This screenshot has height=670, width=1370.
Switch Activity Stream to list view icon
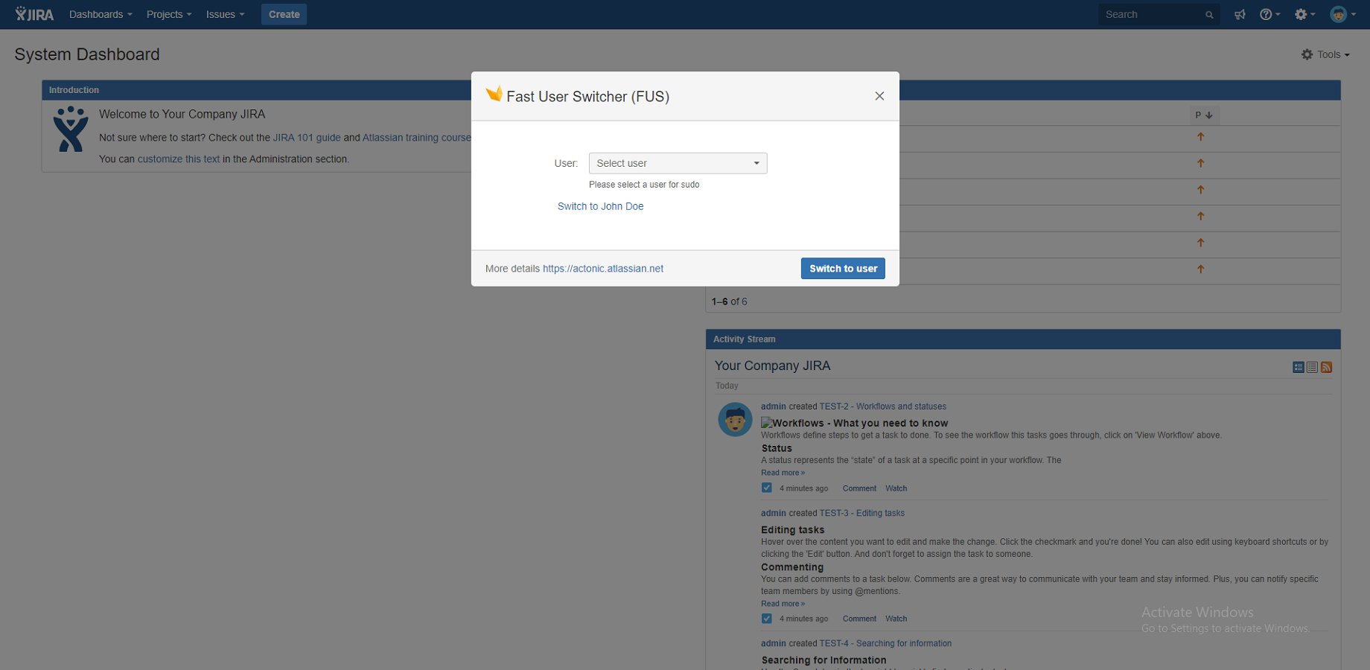(x=1312, y=367)
